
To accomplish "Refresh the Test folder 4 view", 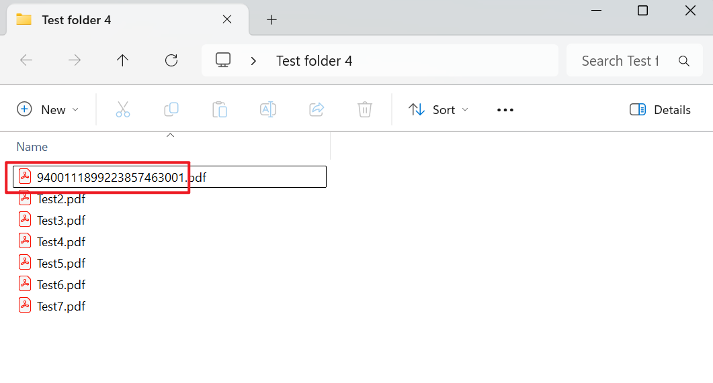I will click(x=171, y=61).
